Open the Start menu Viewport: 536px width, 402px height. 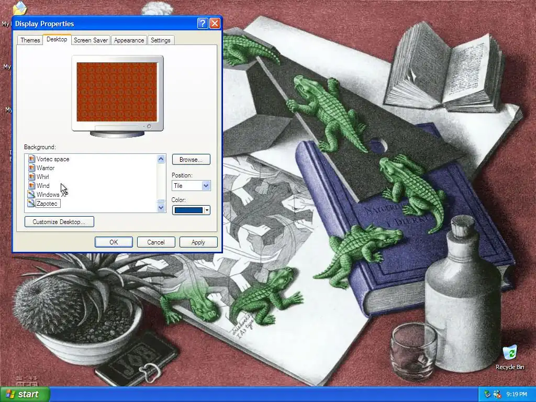pos(25,394)
